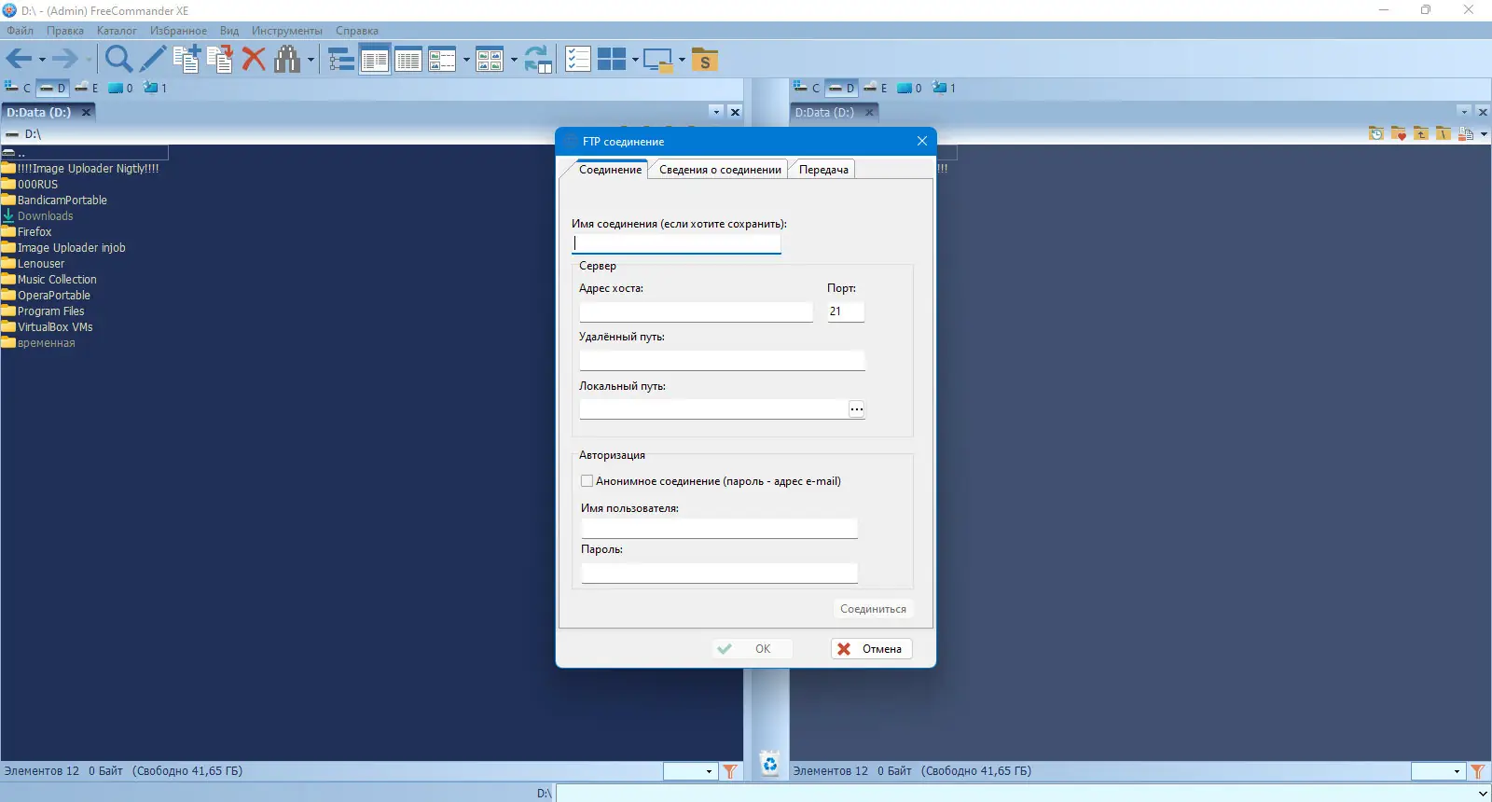
Task: Click the Удалённый путь input field
Action: coord(722,360)
